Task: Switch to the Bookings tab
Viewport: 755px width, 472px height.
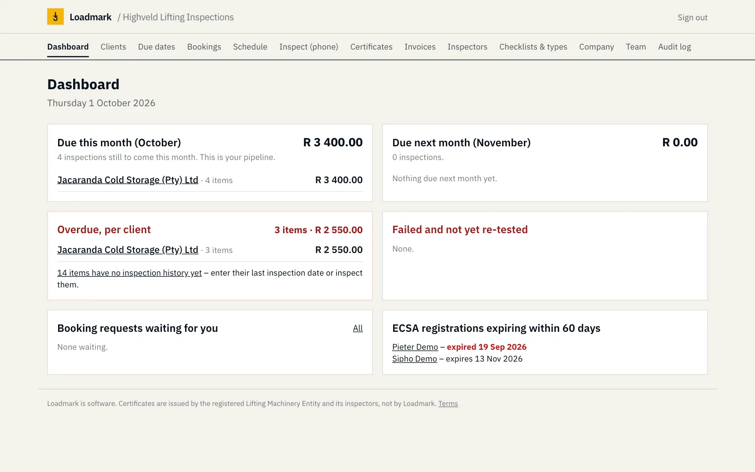Action: pyautogui.click(x=204, y=47)
